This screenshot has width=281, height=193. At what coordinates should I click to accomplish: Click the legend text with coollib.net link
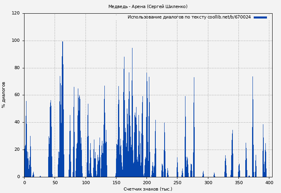click(189, 17)
